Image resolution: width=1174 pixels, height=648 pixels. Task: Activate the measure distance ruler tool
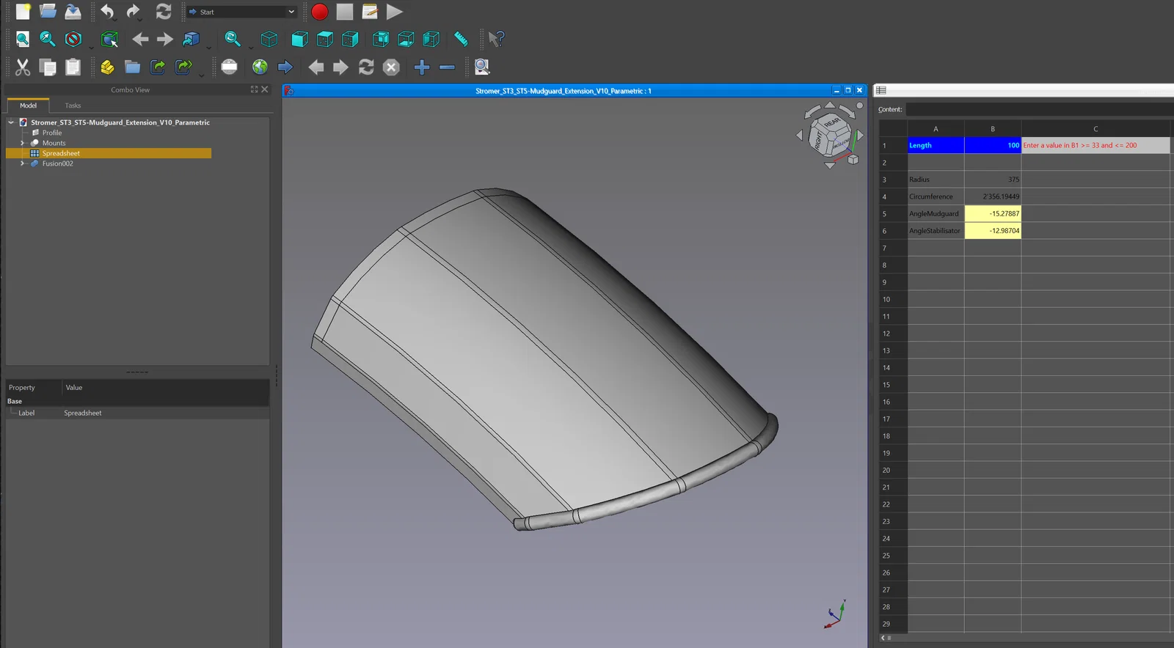pyautogui.click(x=461, y=39)
